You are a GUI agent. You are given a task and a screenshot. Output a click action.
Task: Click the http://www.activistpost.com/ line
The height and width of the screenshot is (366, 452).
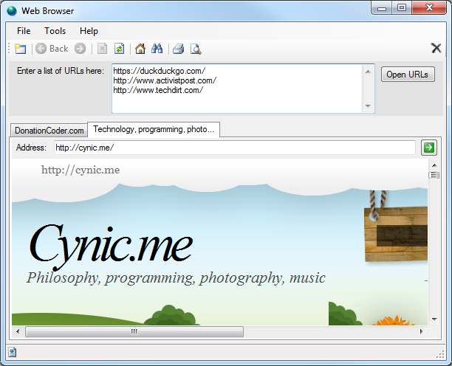[165, 80]
